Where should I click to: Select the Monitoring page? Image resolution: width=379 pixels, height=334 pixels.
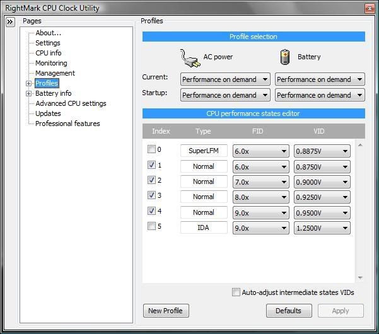[51, 63]
